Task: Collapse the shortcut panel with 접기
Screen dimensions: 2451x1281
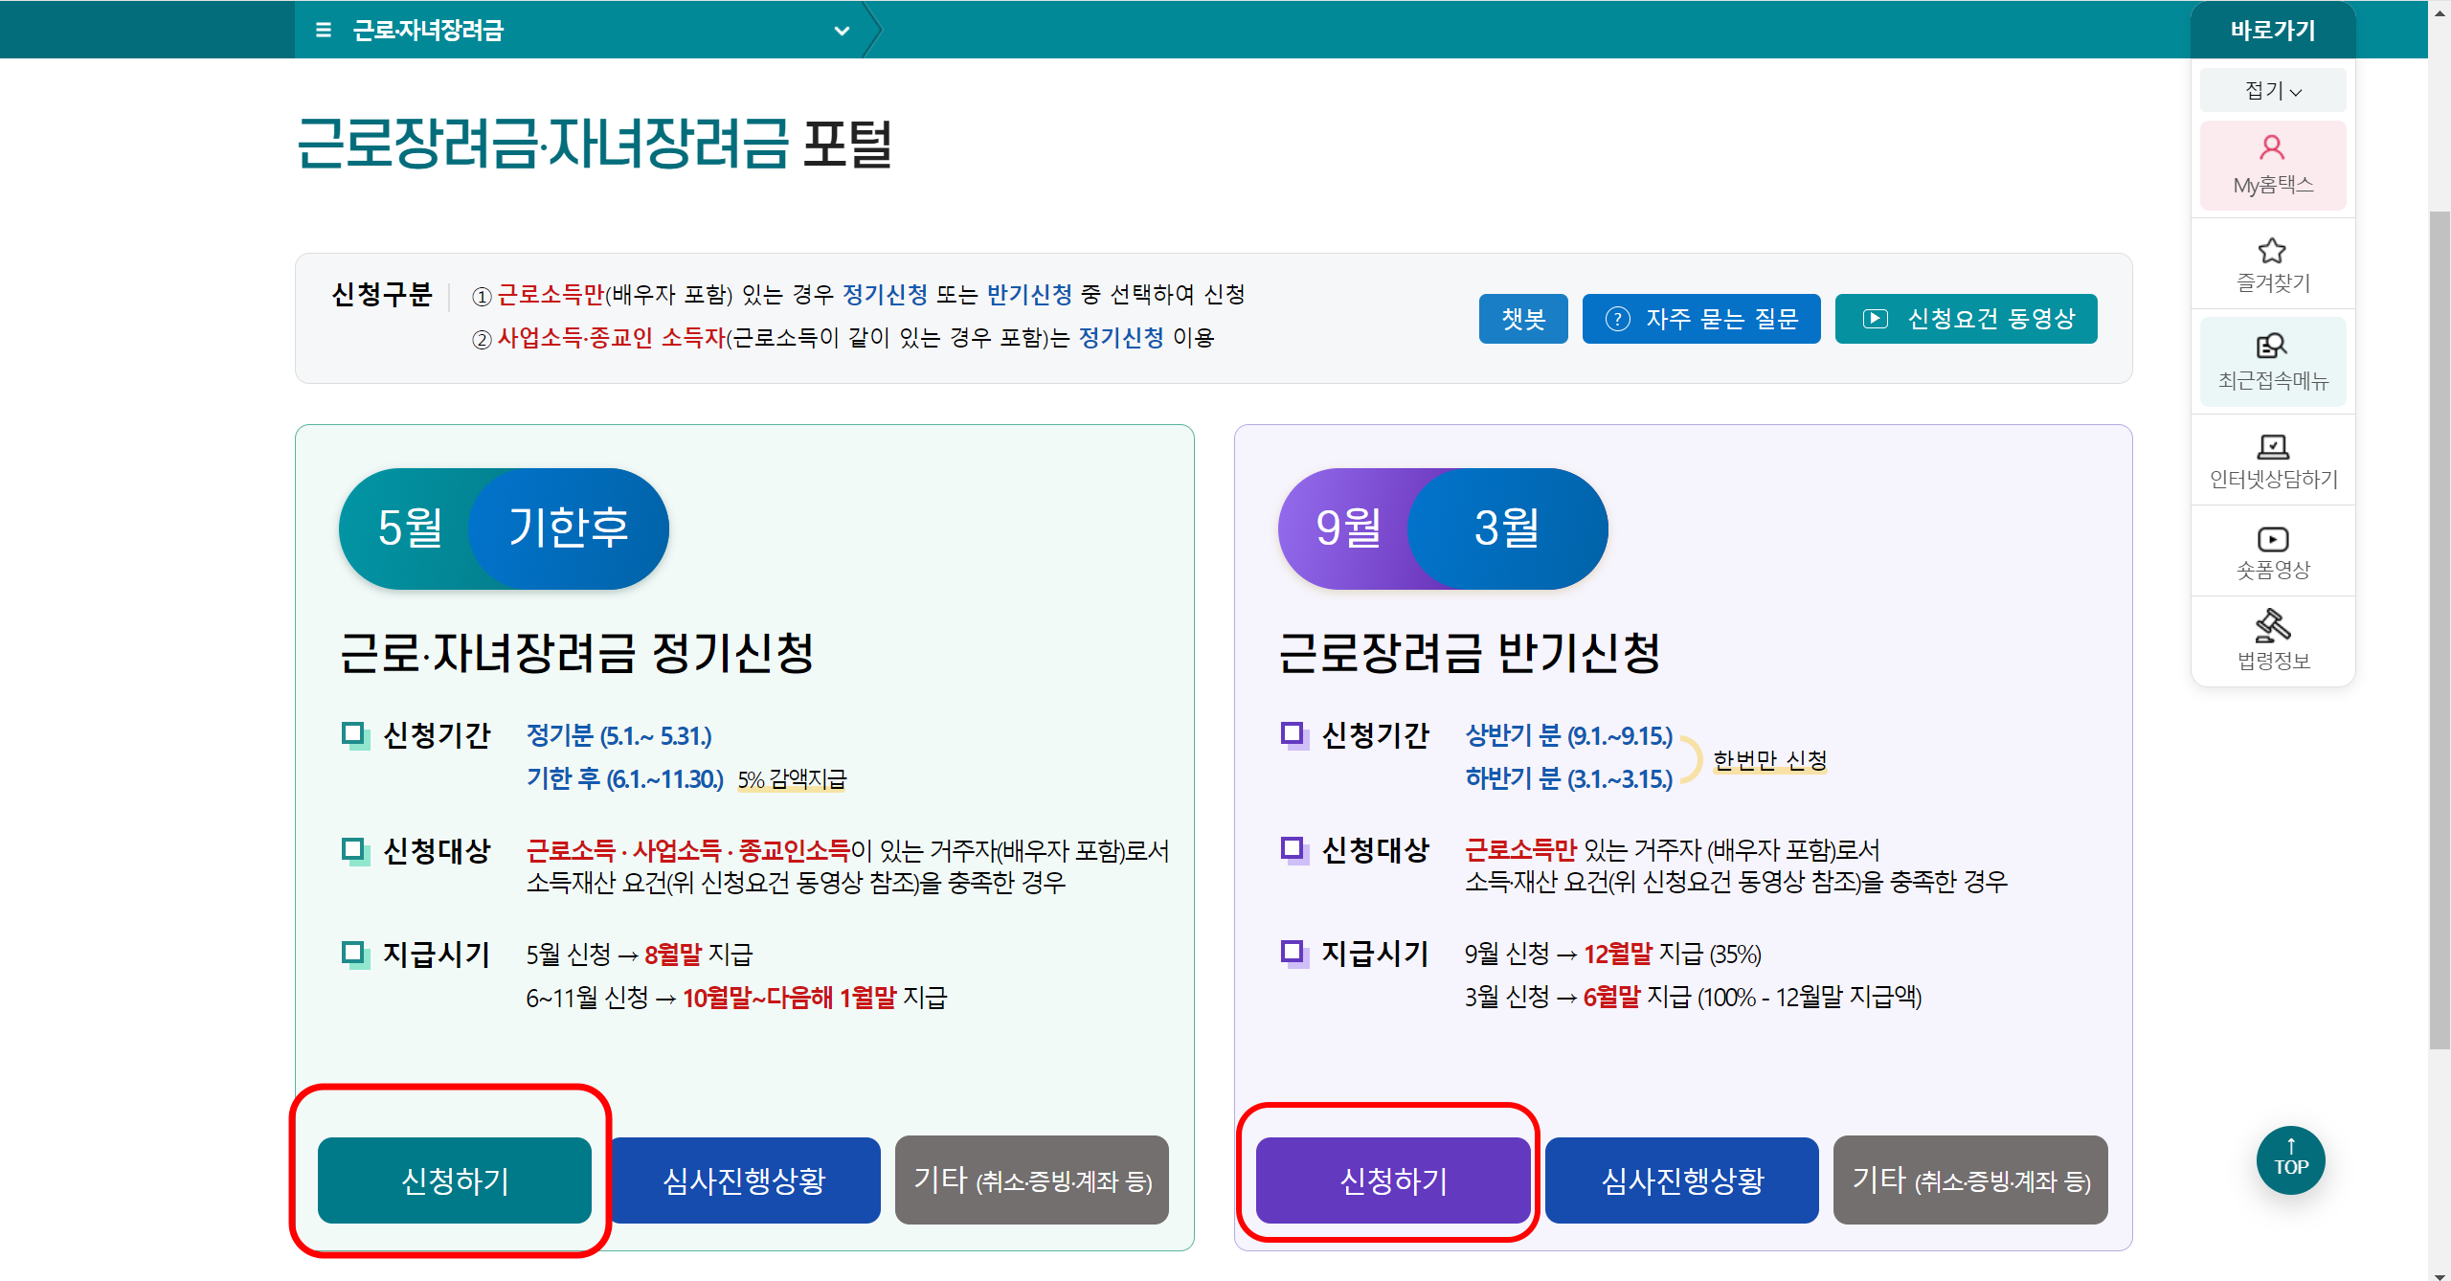Action: [x=2272, y=91]
